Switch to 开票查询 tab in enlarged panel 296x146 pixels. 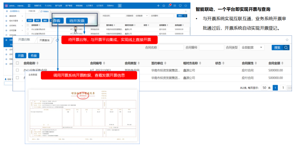point(45,40)
